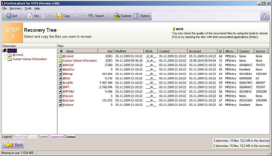Click the directory summary status text
The height and width of the screenshot is (156, 272).
tap(241, 141)
